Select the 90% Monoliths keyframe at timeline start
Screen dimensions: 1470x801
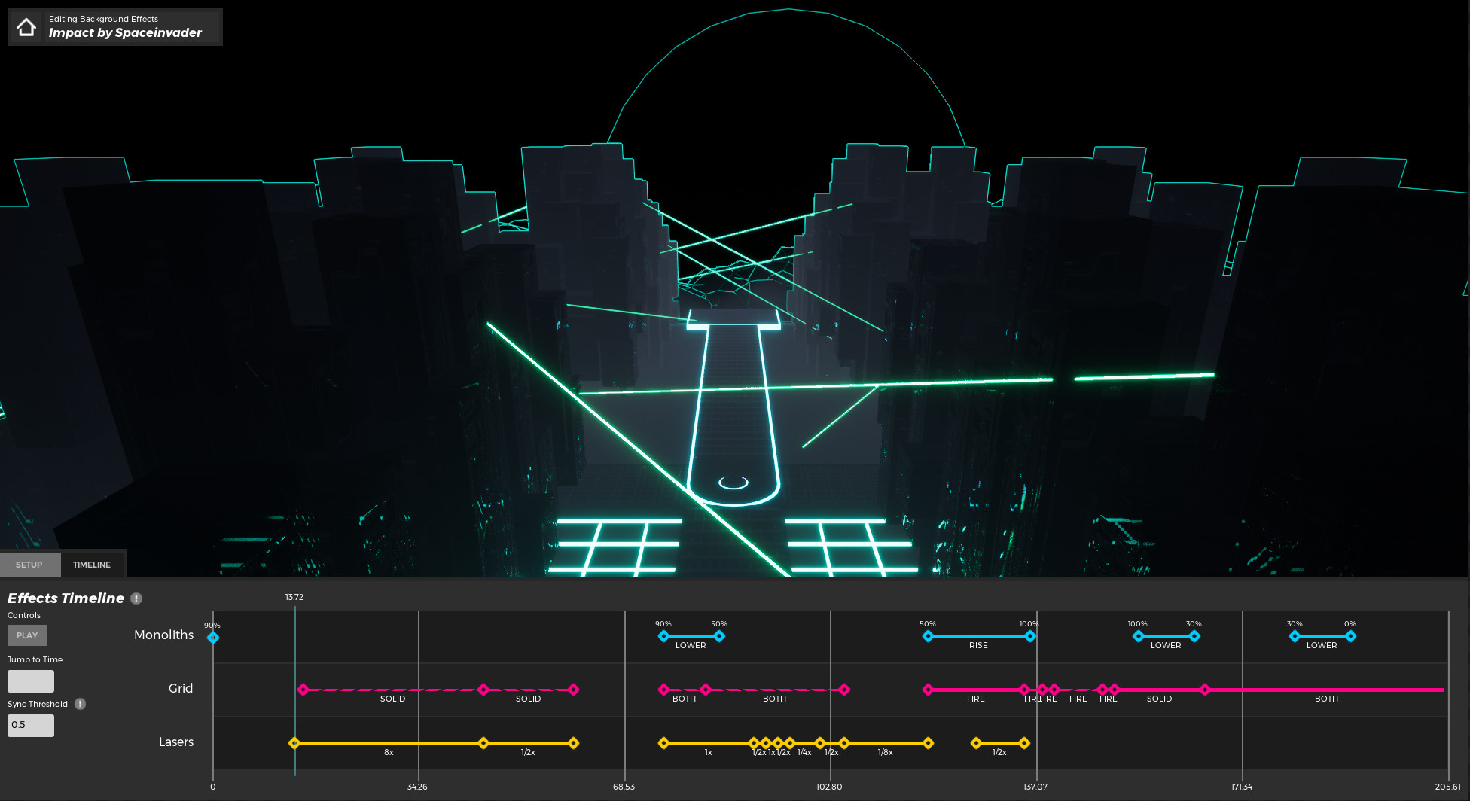tap(212, 636)
